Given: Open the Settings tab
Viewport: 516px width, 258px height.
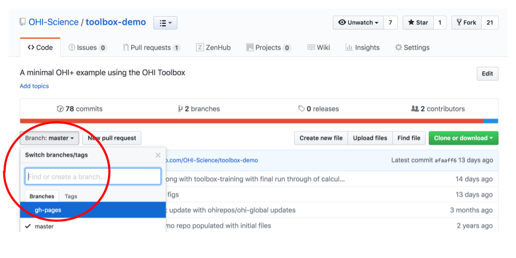Looking at the screenshot, I should (412, 47).
